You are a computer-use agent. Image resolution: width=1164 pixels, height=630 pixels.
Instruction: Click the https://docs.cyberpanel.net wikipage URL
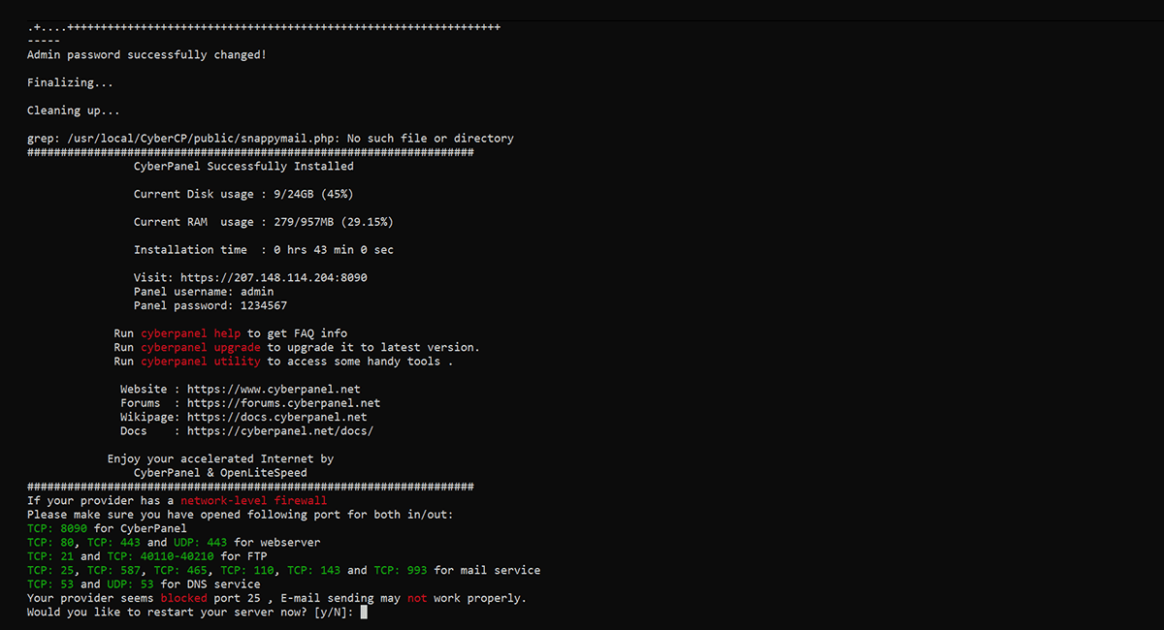coord(277,418)
